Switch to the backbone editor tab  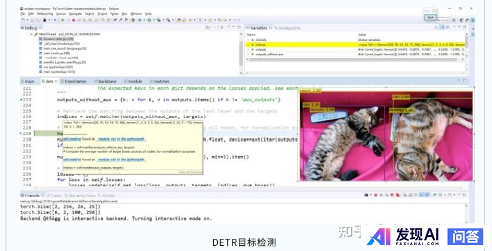coord(105,82)
